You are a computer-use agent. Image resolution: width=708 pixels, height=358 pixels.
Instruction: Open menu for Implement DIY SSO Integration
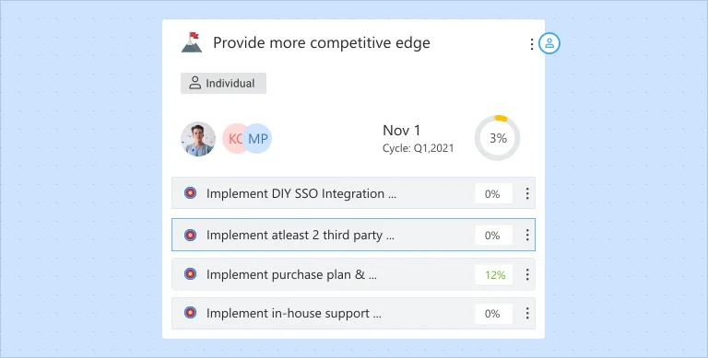527,193
